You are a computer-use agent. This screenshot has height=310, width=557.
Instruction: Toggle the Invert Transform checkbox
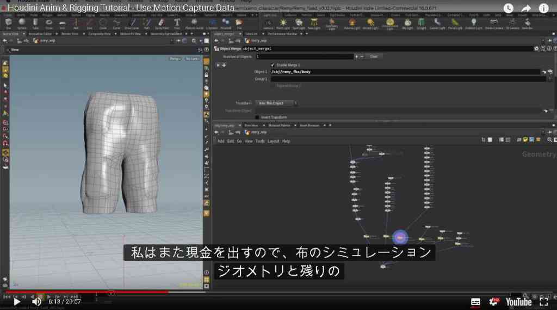pyautogui.click(x=257, y=117)
